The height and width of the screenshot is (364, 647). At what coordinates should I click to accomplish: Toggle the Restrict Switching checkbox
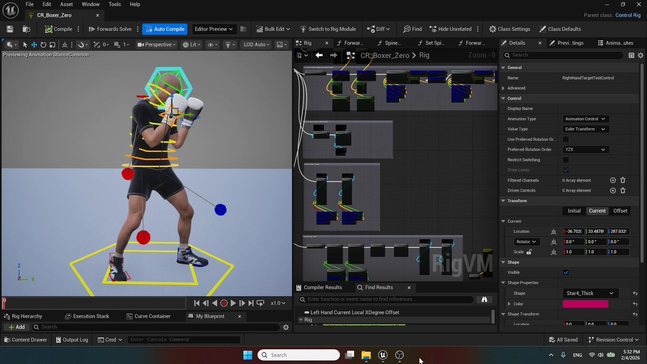pyautogui.click(x=566, y=160)
